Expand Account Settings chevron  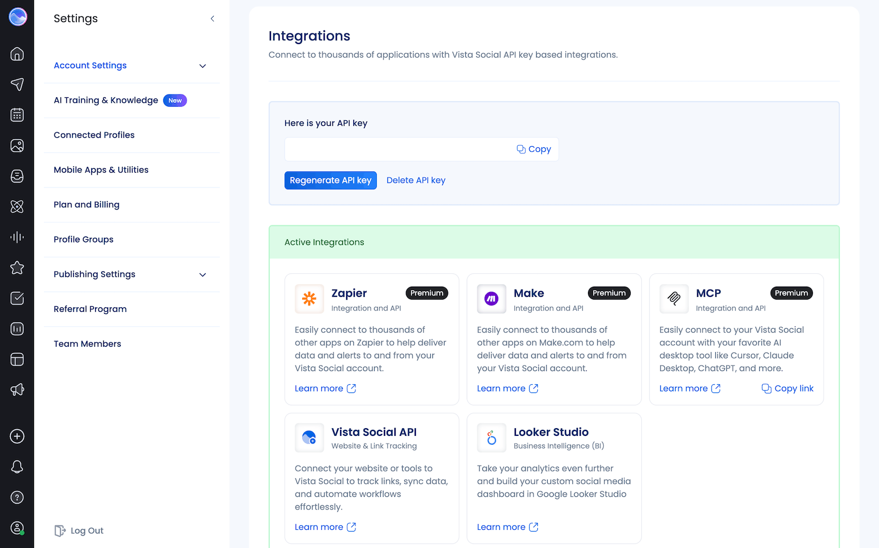pyautogui.click(x=203, y=66)
